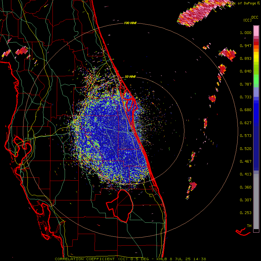This screenshot has width=261, height=261.
Task: Click the 50 NMI range ring label
Action: pyautogui.click(x=130, y=77)
